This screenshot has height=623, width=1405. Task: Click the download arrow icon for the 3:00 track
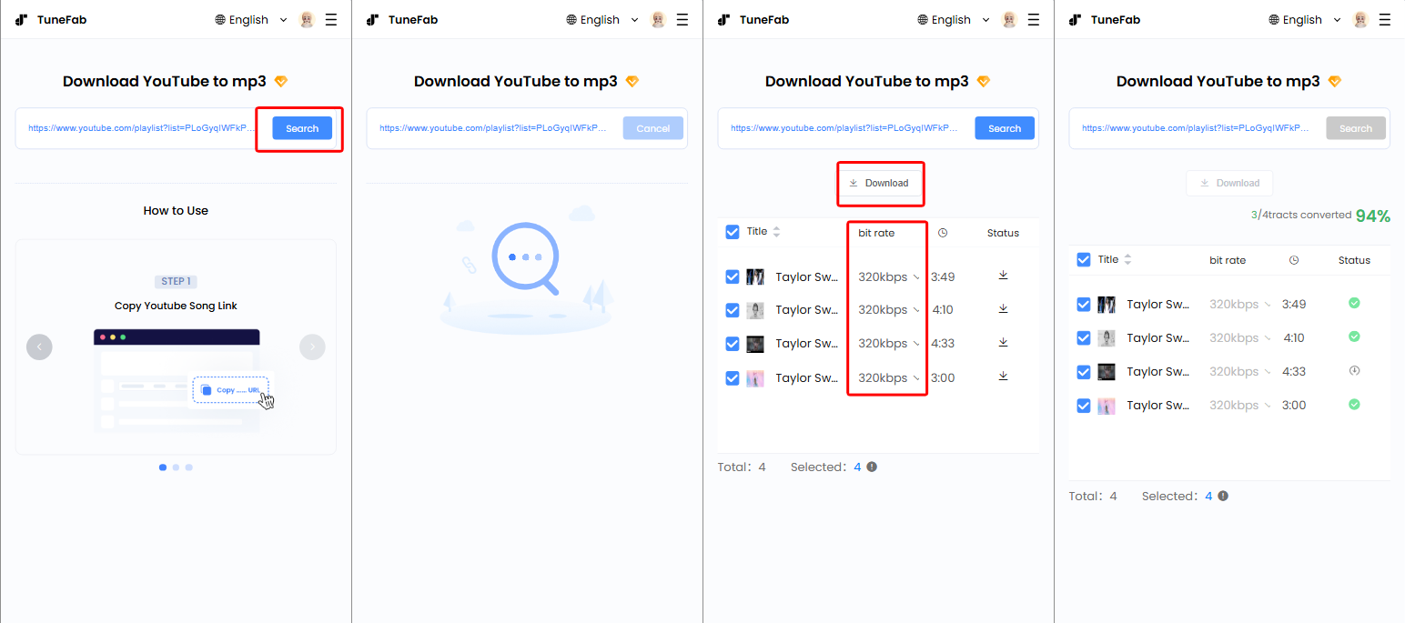1003,377
